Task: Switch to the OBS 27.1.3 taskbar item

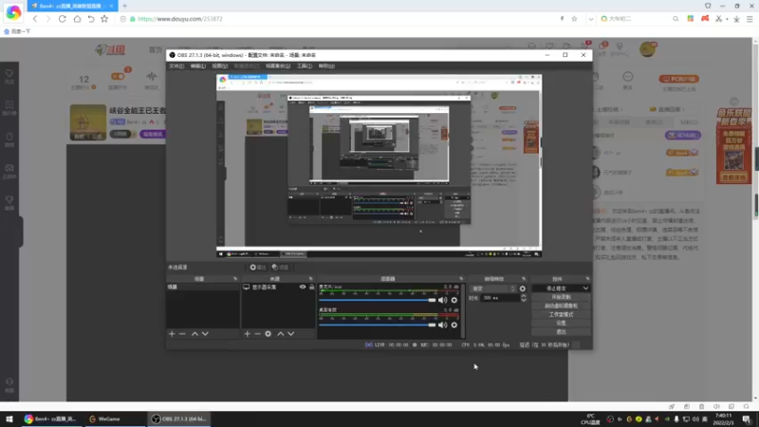Action: (178, 419)
